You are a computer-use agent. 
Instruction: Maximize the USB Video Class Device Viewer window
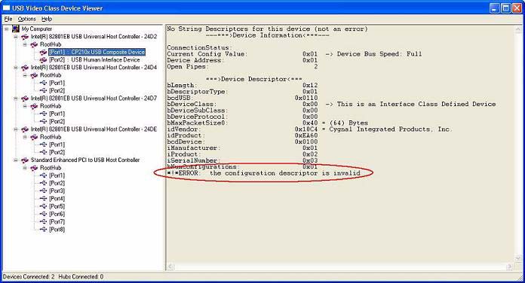click(x=506, y=8)
